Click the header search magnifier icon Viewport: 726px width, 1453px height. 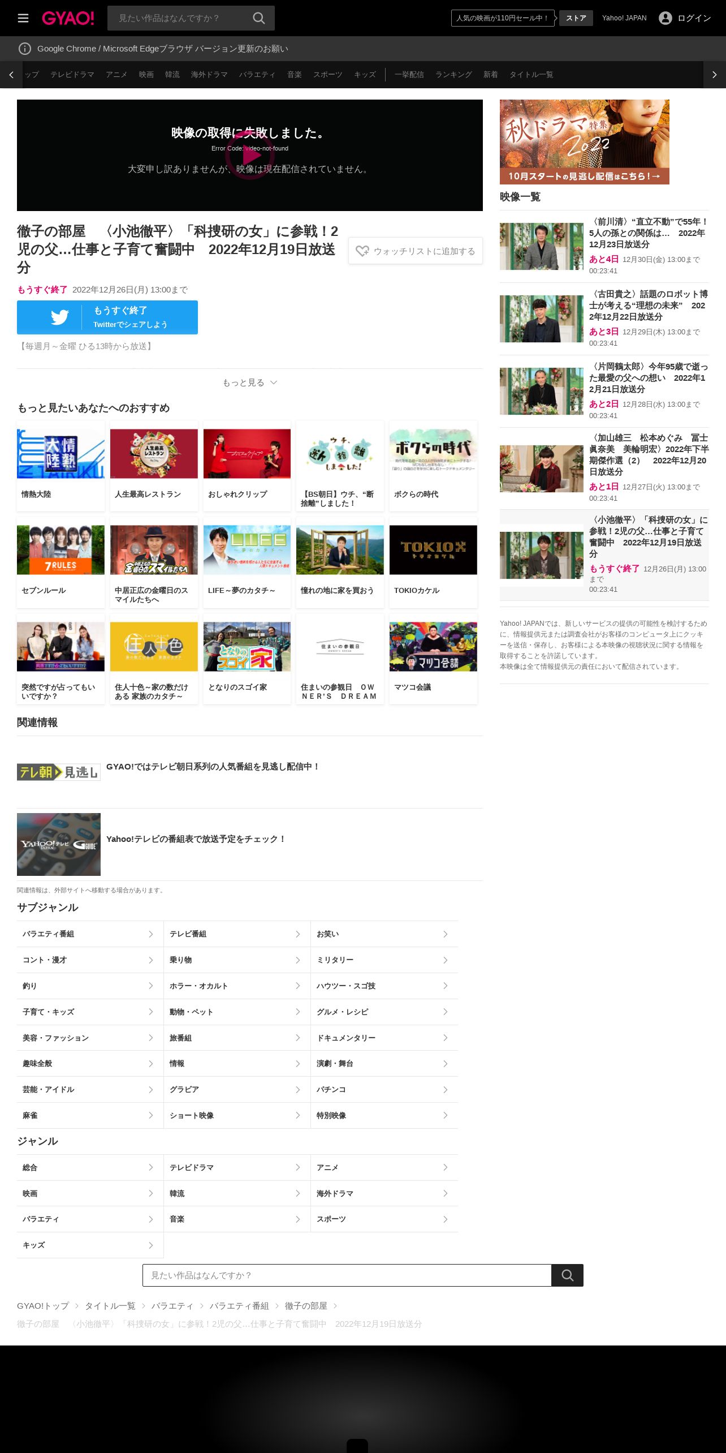(259, 18)
